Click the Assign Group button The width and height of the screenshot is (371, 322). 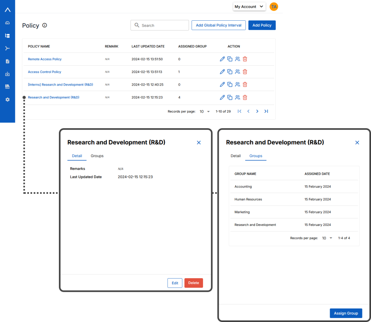(x=346, y=313)
